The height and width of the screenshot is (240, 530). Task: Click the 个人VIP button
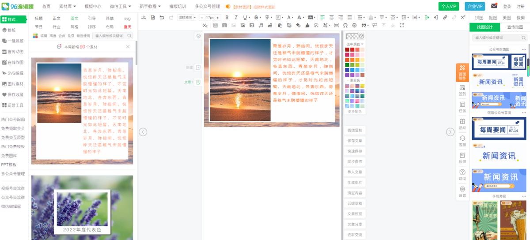[449, 6]
